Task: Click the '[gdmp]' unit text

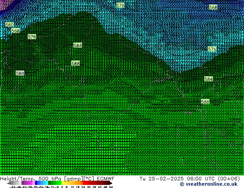Action: 73,179
